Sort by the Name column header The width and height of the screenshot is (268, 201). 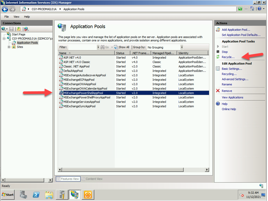tap(86, 53)
